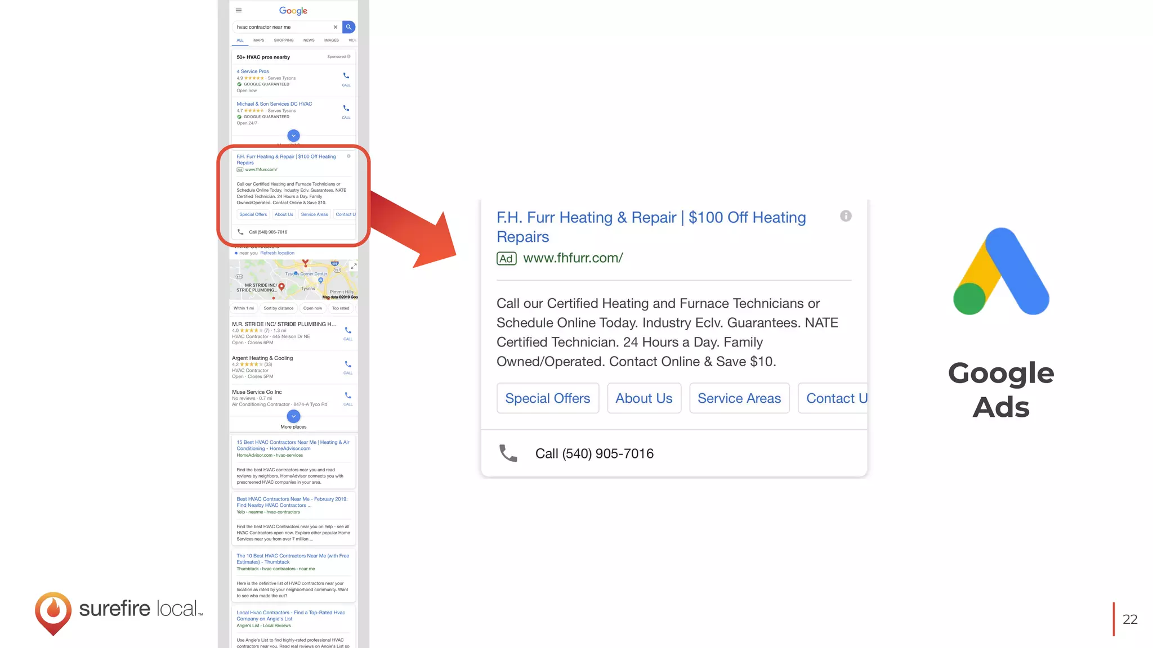This screenshot has height=648, width=1153.
Task: Click the small Call (540) 905-7016 row
Action: [x=293, y=232]
